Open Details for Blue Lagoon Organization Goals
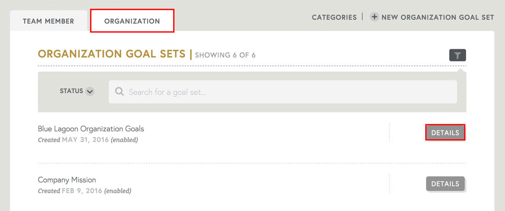The height and width of the screenshot is (211, 505). [x=445, y=133]
